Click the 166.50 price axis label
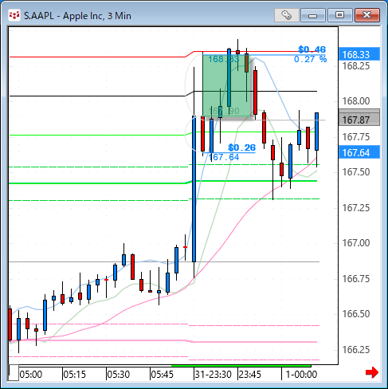The height and width of the screenshot is (389, 388). (x=356, y=314)
